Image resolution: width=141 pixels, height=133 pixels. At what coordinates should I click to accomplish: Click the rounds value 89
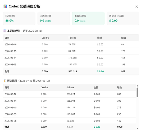[122, 44]
